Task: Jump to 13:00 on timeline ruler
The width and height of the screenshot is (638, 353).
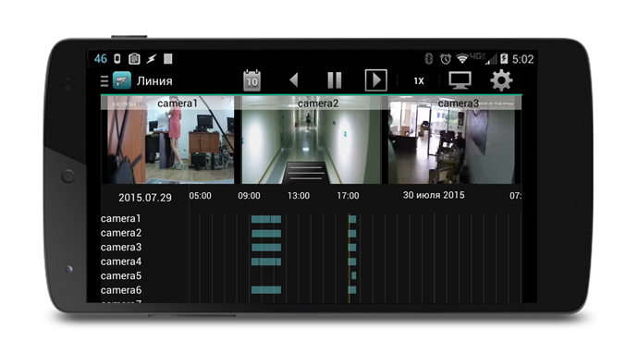Action: point(299,196)
